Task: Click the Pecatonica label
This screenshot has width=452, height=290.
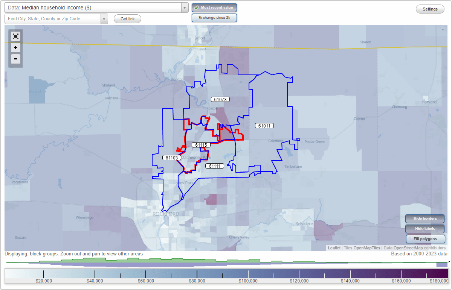Action: (20, 182)
